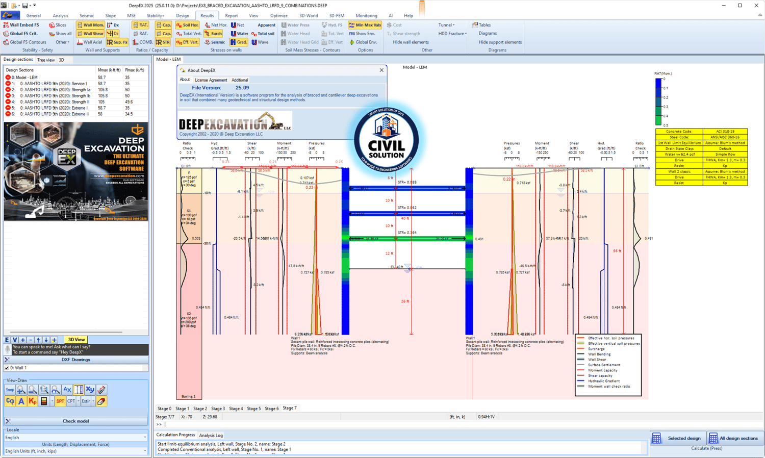Click the Show Env. icon

pos(352,34)
